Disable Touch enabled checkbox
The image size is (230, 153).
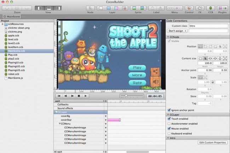(x=169, y=119)
